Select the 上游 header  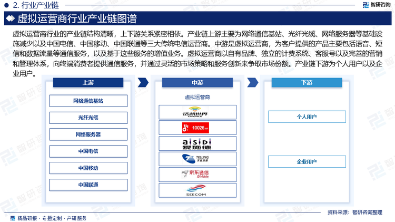[x=88, y=82]
